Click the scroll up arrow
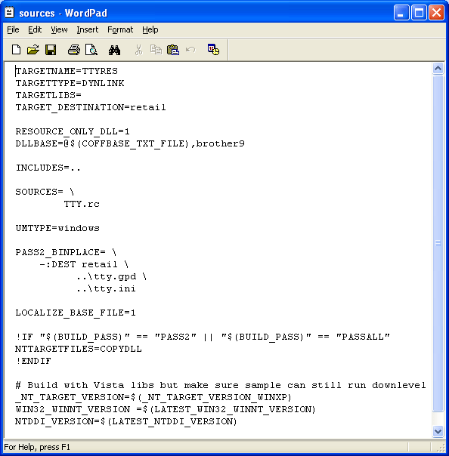 click(x=438, y=69)
